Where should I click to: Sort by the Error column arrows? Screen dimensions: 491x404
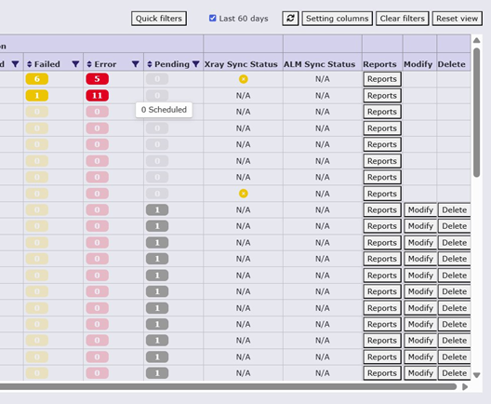89,64
